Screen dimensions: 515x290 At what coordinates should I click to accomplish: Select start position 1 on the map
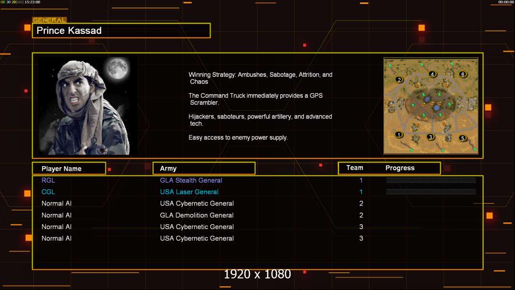(x=399, y=134)
